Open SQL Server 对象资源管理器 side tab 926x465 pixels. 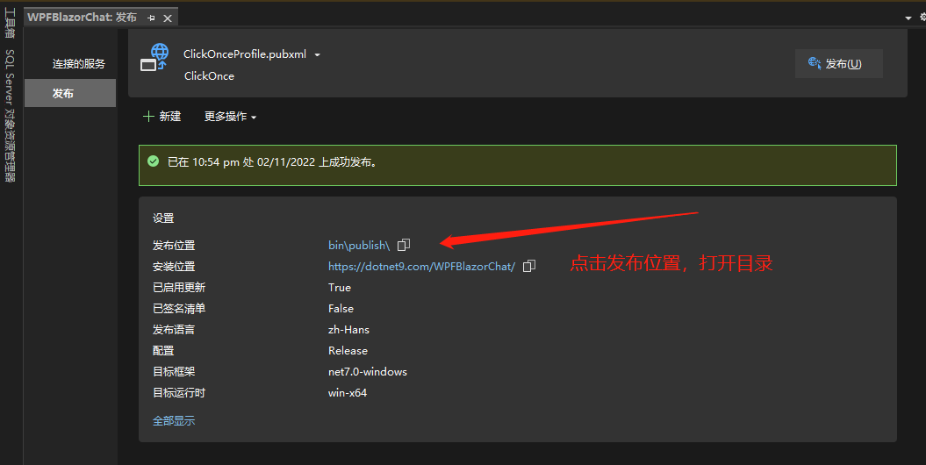[x=10, y=116]
